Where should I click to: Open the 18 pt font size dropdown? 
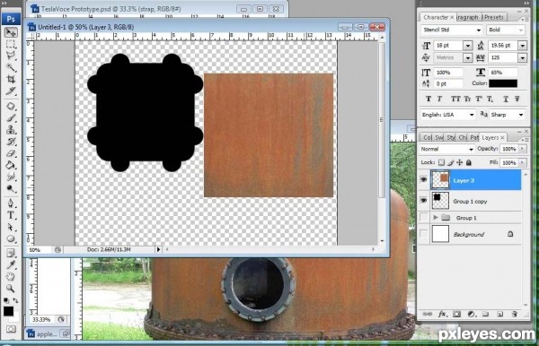tap(467, 45)
